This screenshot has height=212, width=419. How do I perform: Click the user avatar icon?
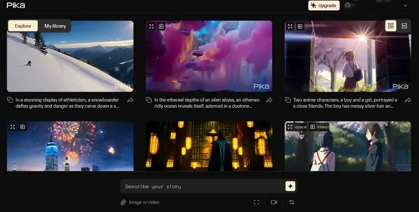click(x=347, y=5)
